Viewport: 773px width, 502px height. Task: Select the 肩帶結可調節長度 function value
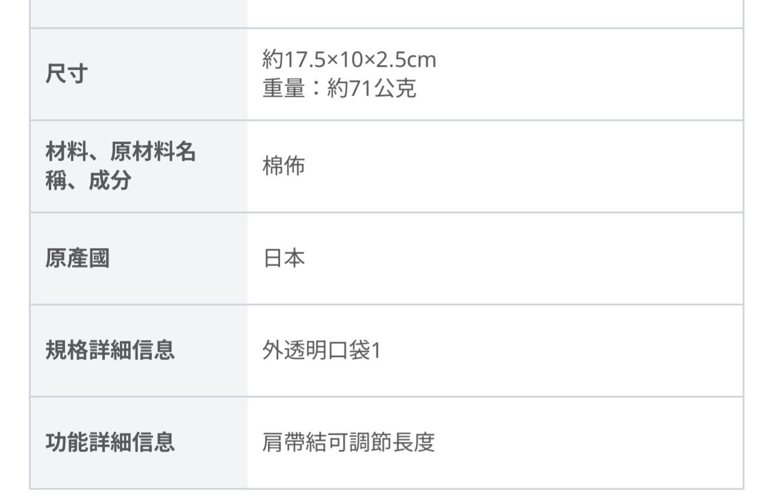tap(349, 442)
